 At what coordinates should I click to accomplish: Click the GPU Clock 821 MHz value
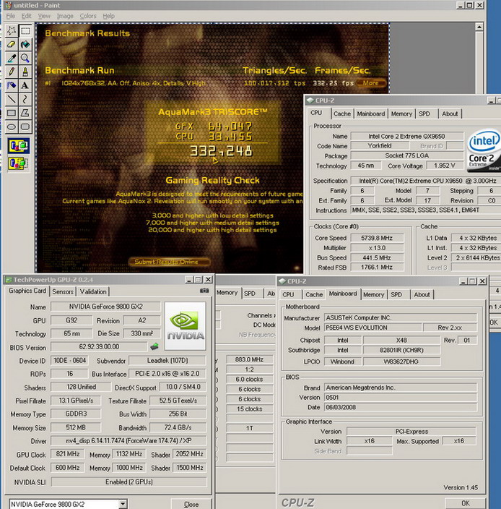[x=68, y=454]
